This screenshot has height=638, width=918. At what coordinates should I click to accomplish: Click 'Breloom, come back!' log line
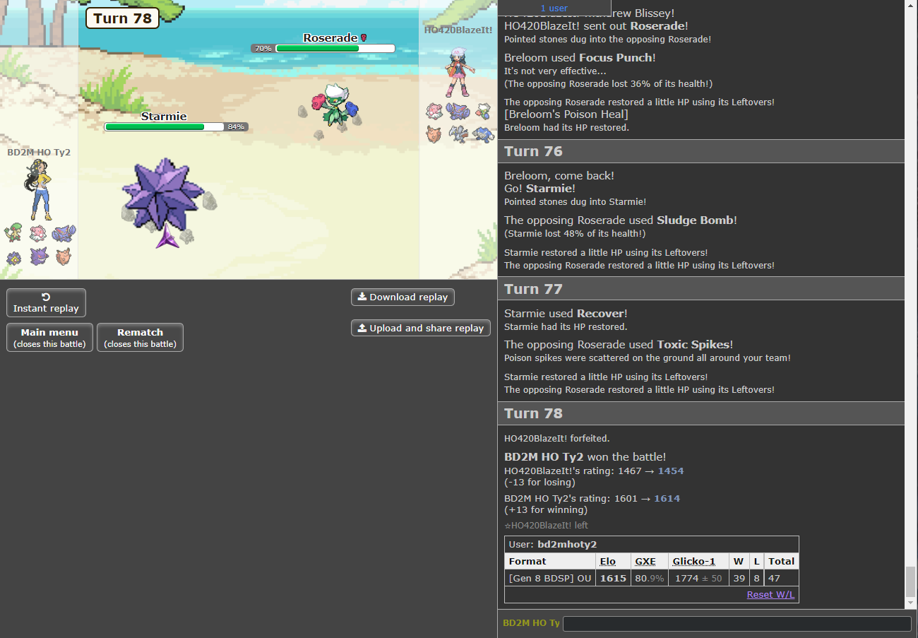click(x=559, y=175)
